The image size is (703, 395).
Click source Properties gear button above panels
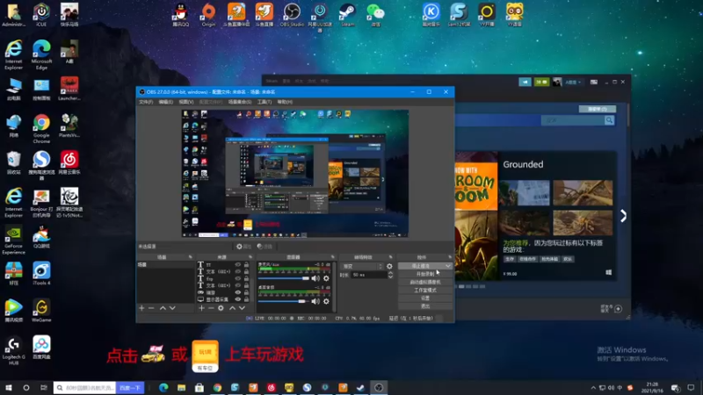pos(243,247)
